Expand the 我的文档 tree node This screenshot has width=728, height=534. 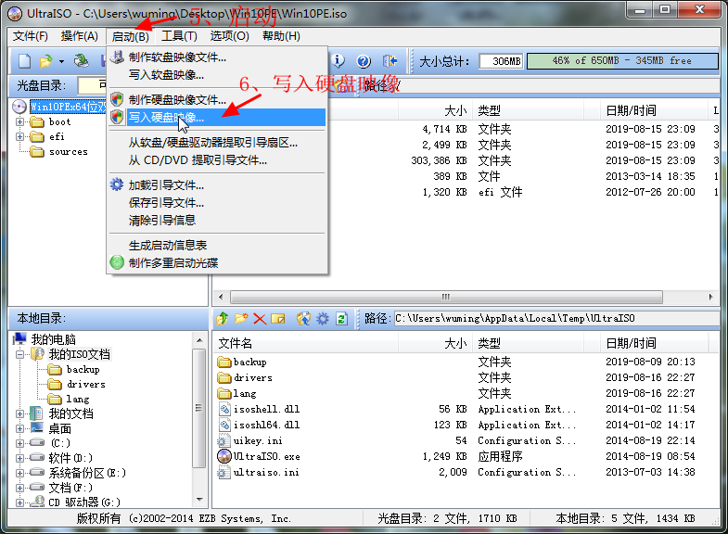click(20, 413)
